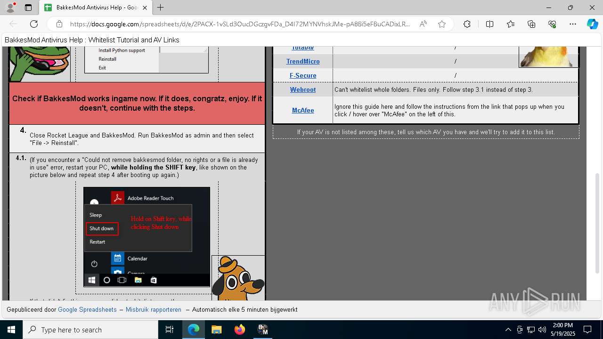Close the BakkesMod Antivirus Help tab

[x=145, y=8]
